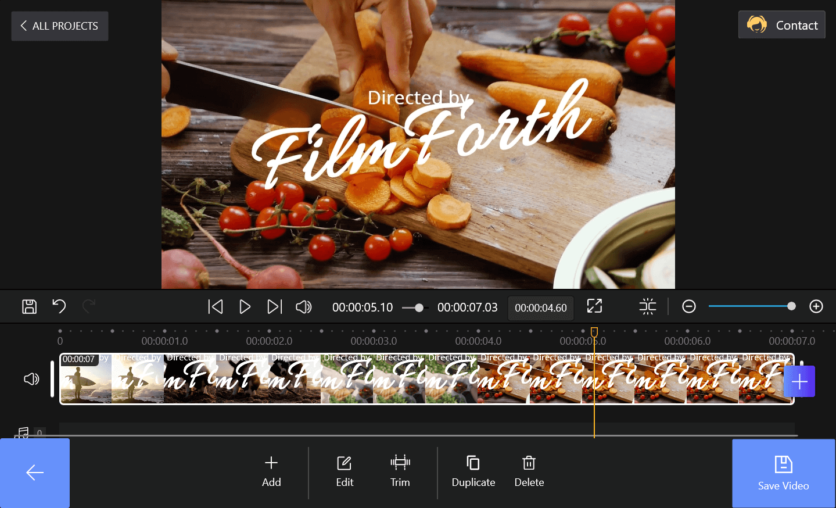Click the 00:00:01.0 ruler mark
Image resolution: width=836 pixels, height=508 pixels.
(x=164, y=341)
